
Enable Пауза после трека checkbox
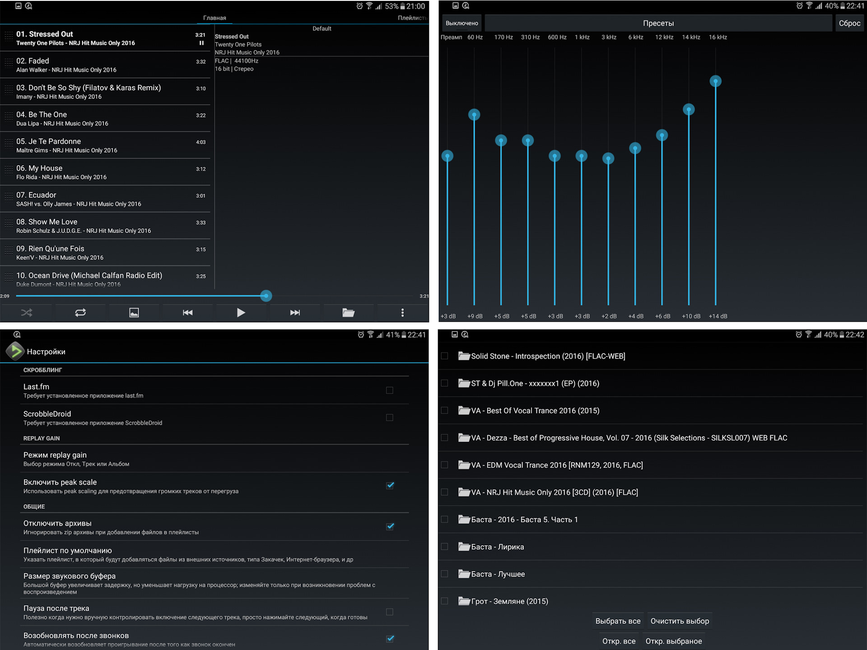point(390,612)
